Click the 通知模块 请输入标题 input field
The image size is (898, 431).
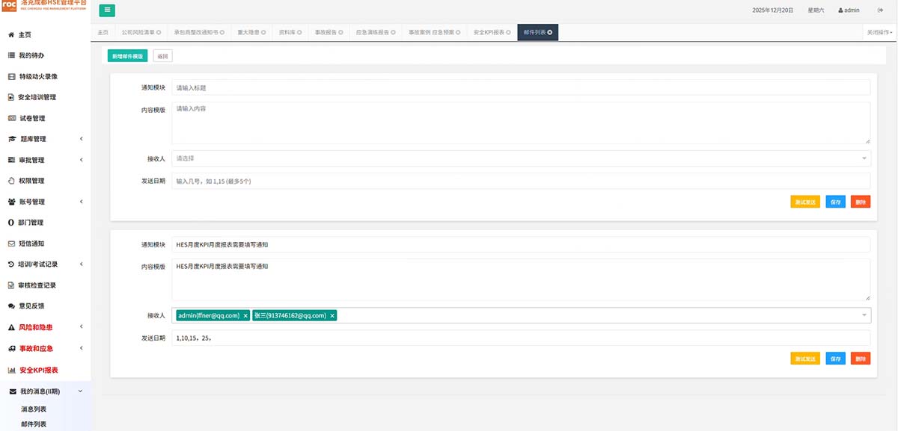click(x=521, y=87)
